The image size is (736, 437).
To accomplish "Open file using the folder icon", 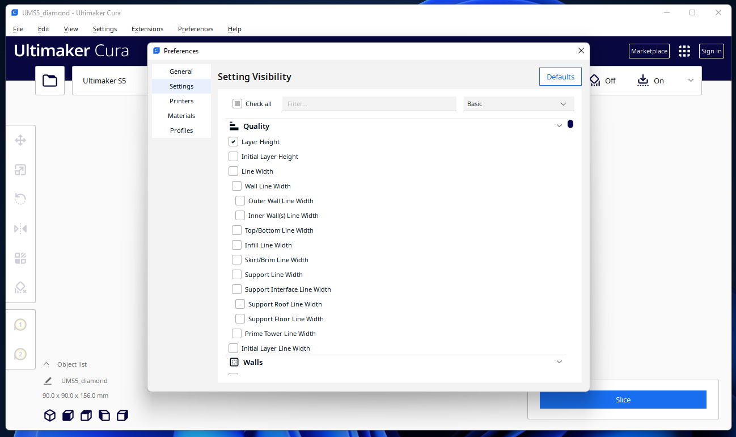I will click(x=50, y=81).
